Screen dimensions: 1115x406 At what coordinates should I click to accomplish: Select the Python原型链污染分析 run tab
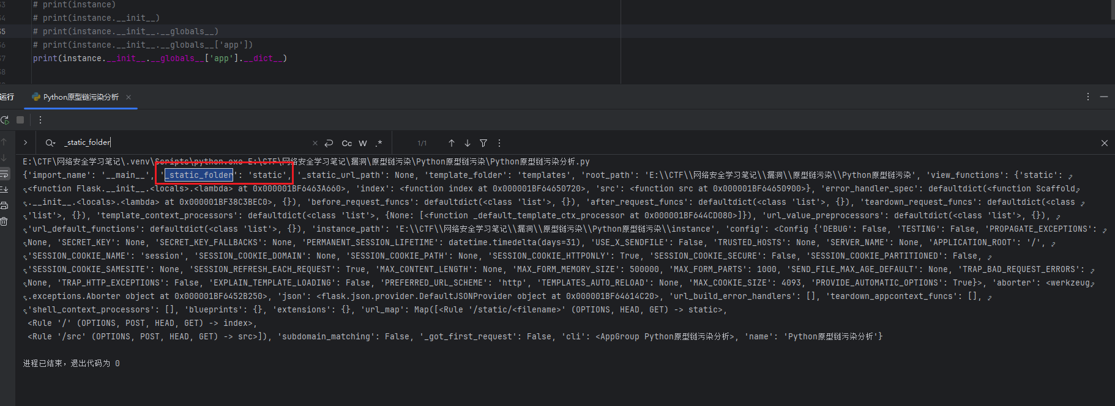point(76,97)
